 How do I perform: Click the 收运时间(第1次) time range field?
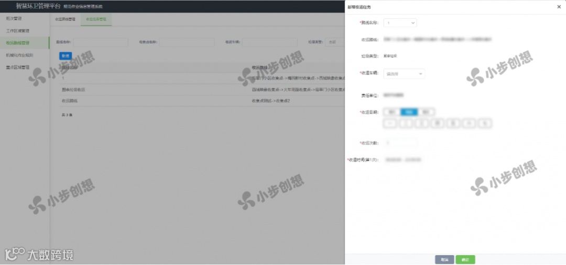tap(403, 159)
